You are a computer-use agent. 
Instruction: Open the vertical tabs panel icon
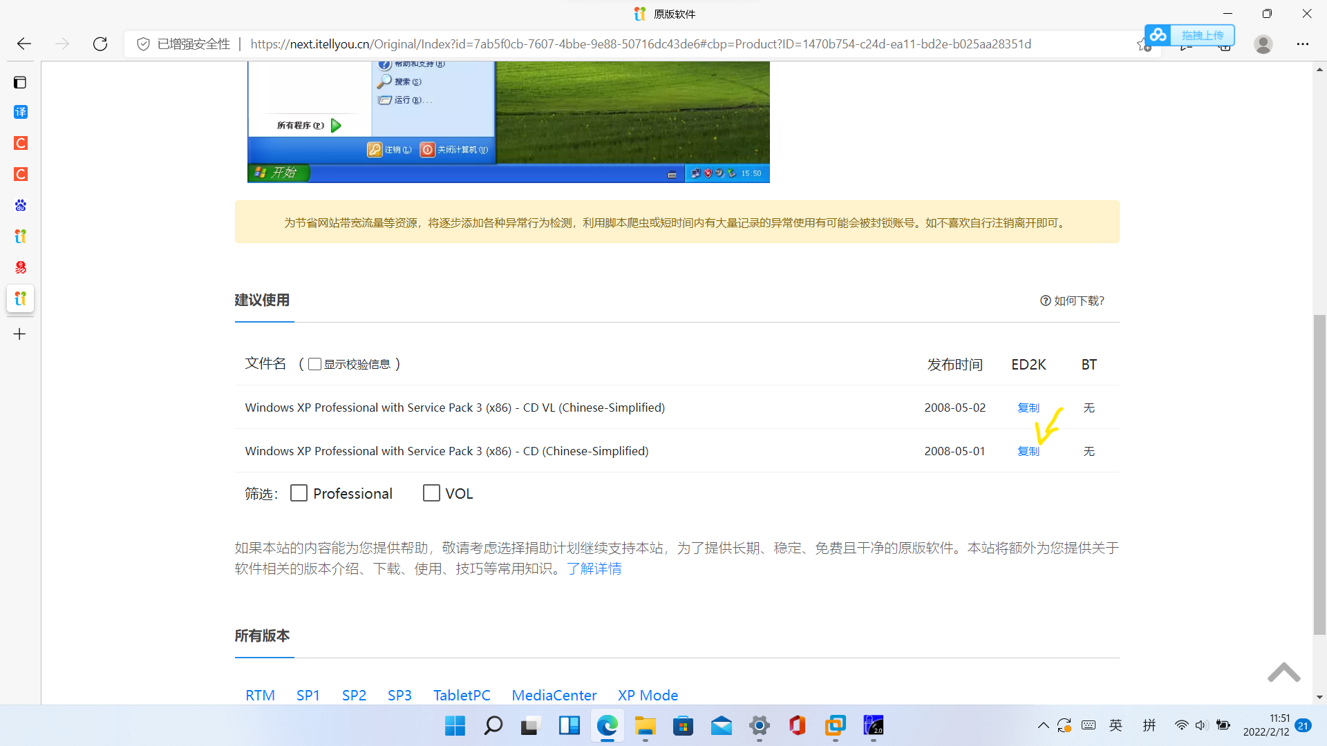point(20,83)
